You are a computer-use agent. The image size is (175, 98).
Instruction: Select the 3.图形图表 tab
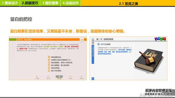click(x=50, y=3)
